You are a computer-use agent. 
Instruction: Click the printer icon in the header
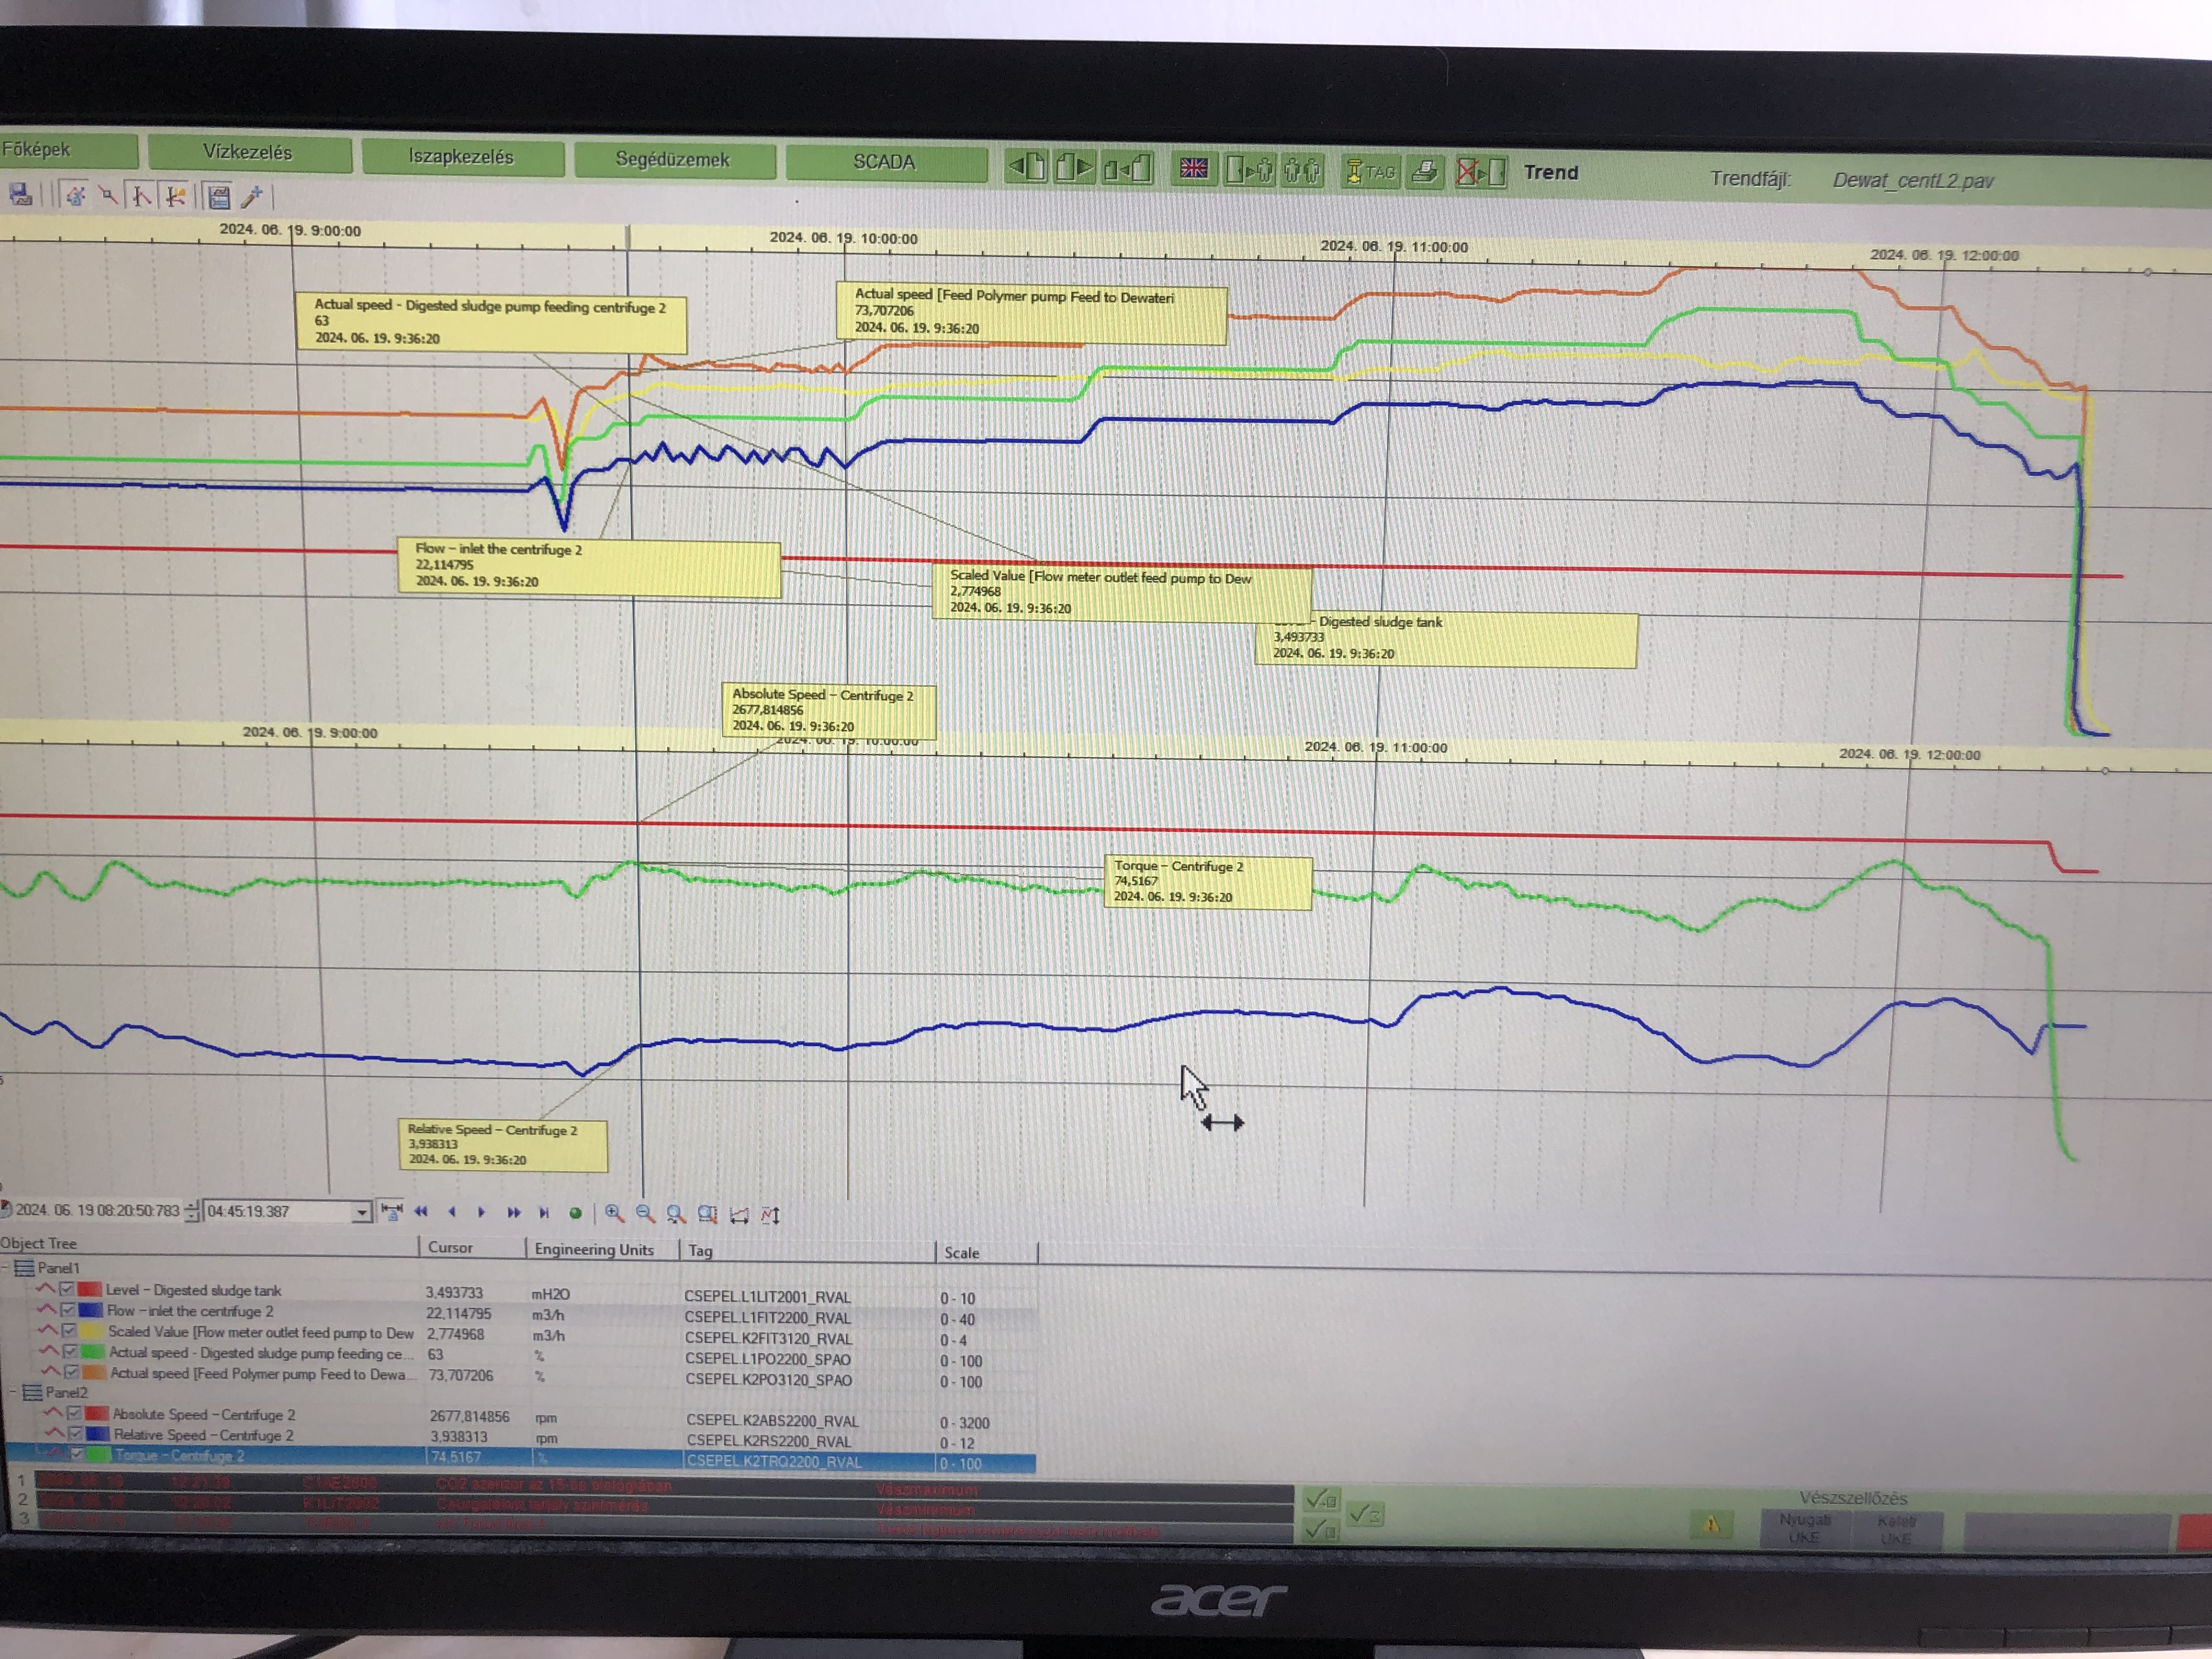click(x=1424, y=173)
